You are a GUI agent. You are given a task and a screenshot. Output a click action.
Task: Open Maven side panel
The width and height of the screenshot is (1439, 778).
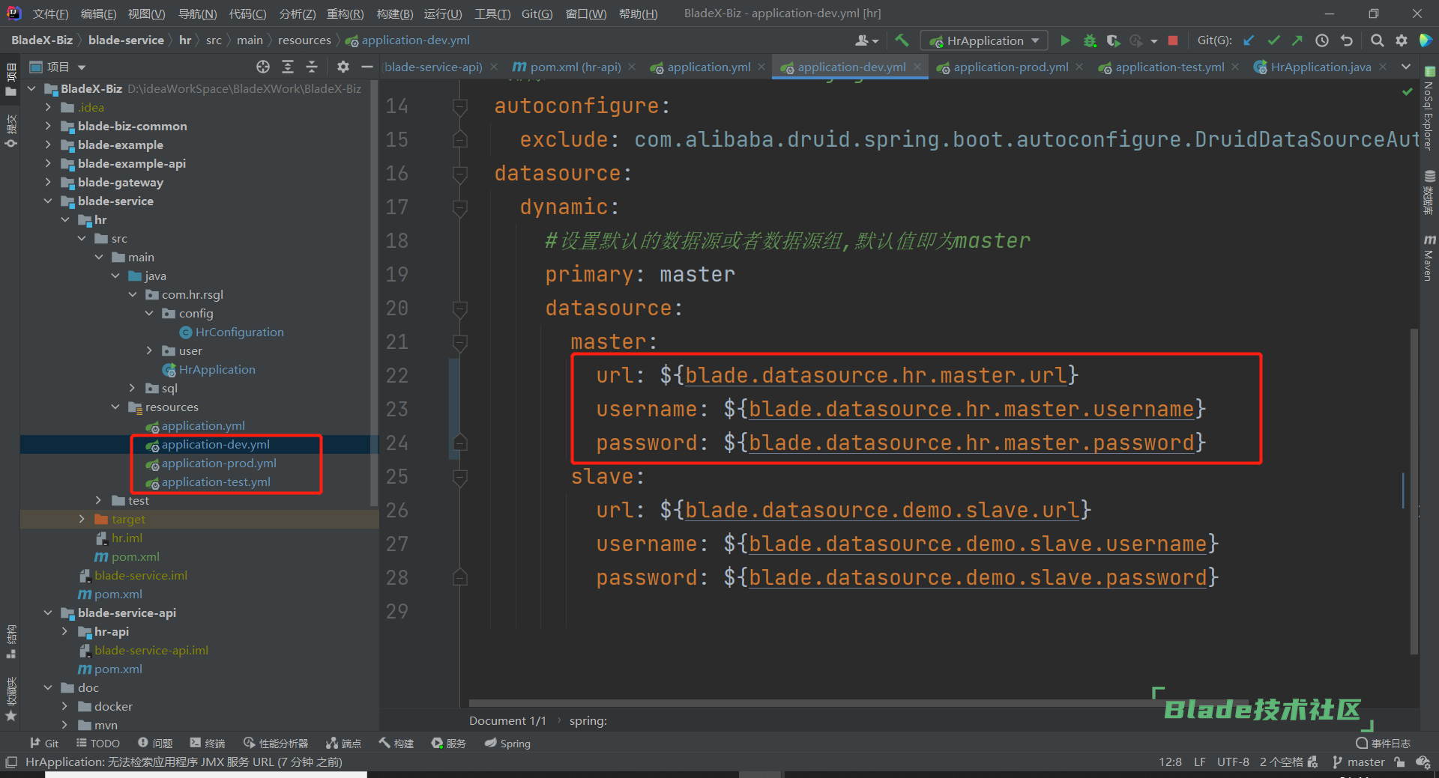(x=1429, y=258)
